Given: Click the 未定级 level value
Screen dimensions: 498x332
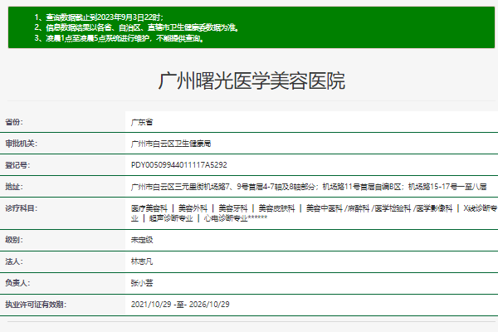Looking at the screenshot, I should (142, 240).
